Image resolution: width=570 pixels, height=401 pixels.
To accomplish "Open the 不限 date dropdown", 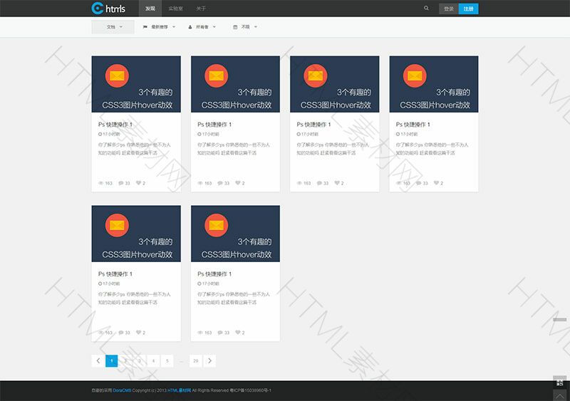I will (245, 27).
